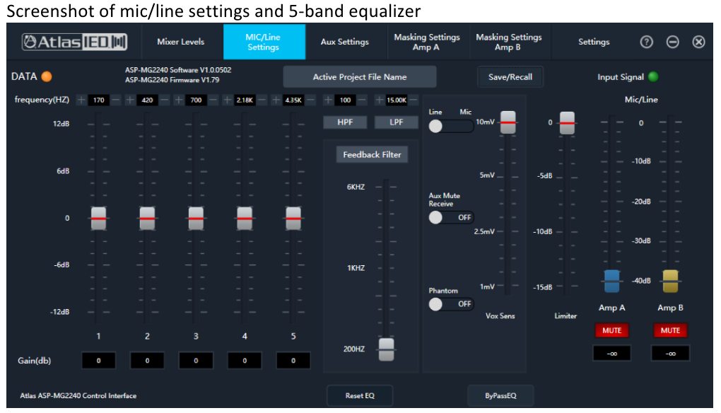Click Amp B level readout box
Image resolution: width=721 pixels, height=413 pixels.
[x=670, y=353]
